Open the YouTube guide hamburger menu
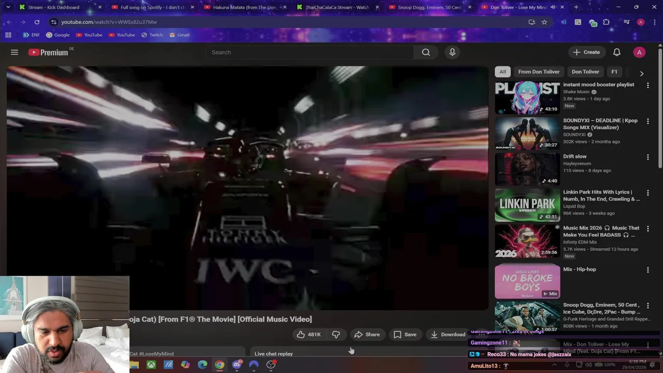This screenshot has width=663, height=373. point(15,52)
